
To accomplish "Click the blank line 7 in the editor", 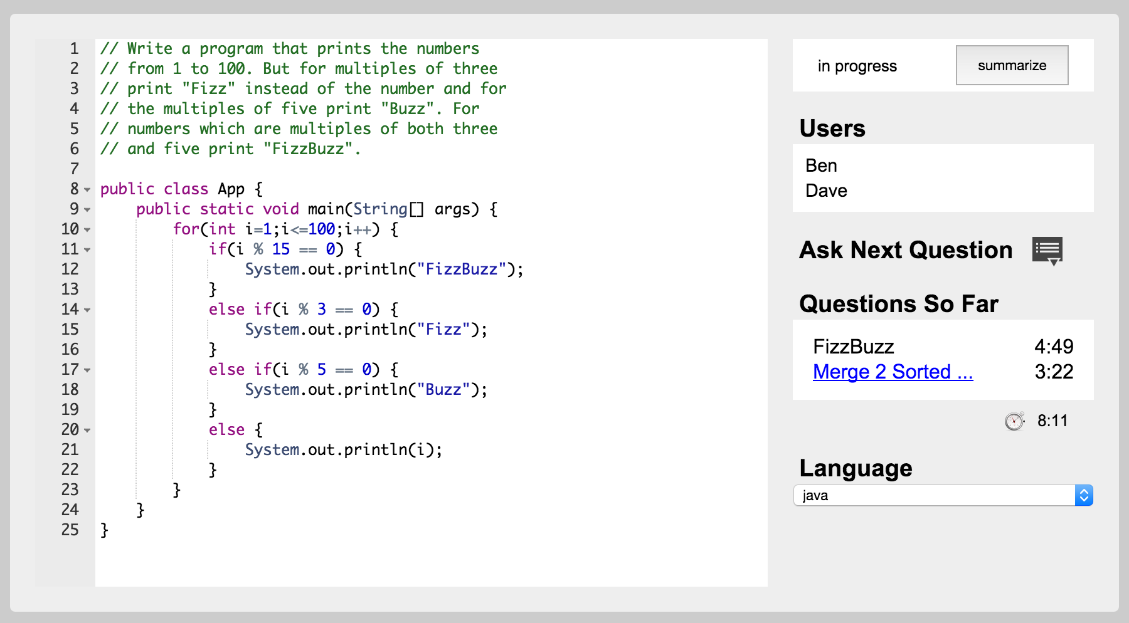I will 376,169.
